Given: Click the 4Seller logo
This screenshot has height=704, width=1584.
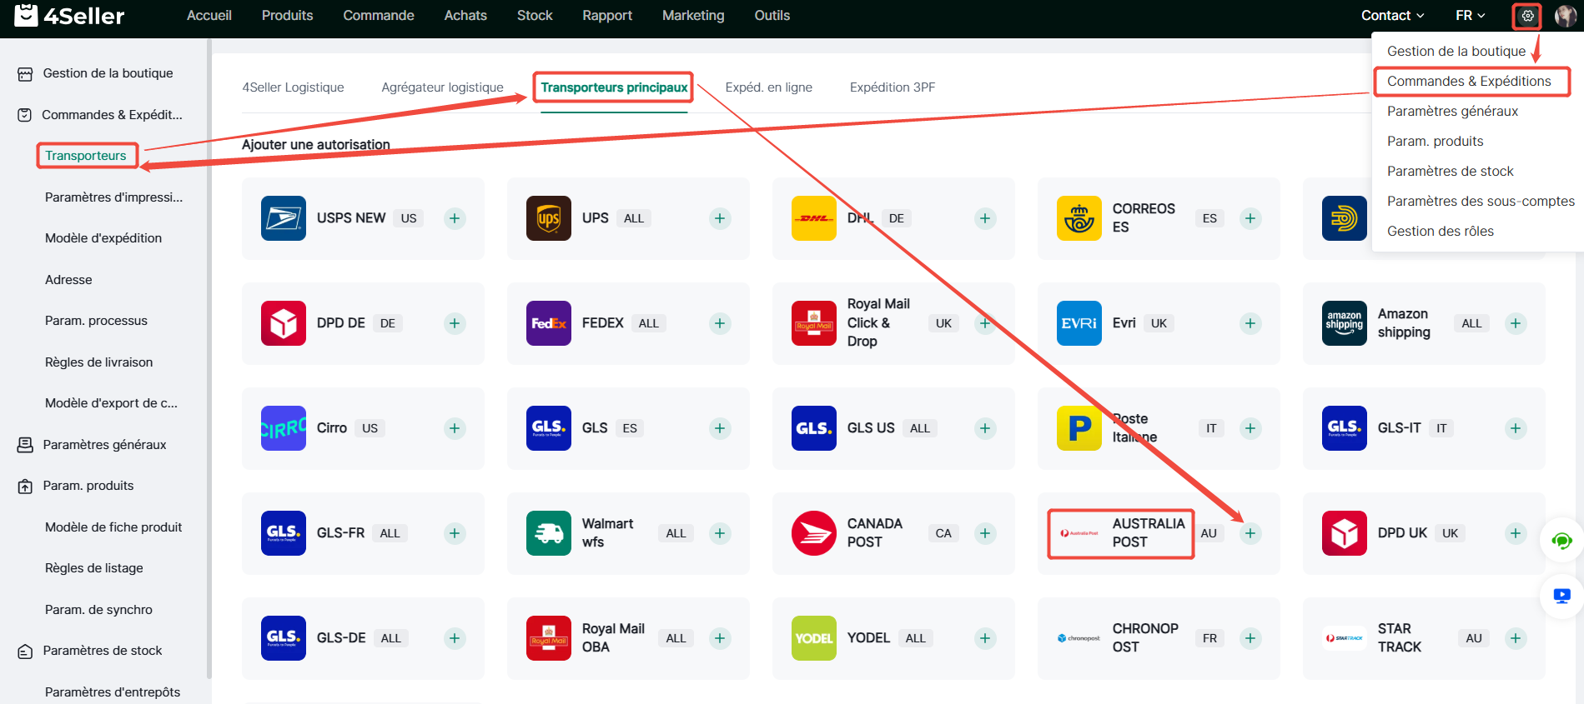Looking at the screenshot, I should 70,16.
